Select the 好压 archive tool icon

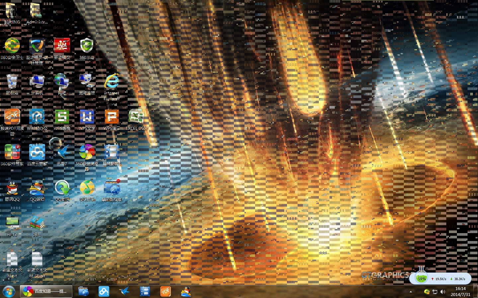click(x=37, y=226)
